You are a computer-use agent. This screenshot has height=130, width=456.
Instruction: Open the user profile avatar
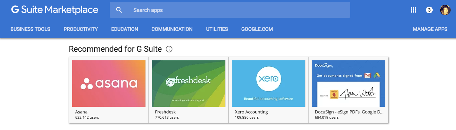445,10
